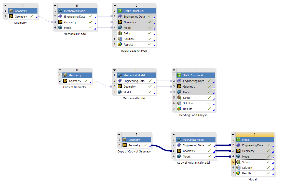Select the "Copy of Geometry" label under system D

(x=75, y=87)
